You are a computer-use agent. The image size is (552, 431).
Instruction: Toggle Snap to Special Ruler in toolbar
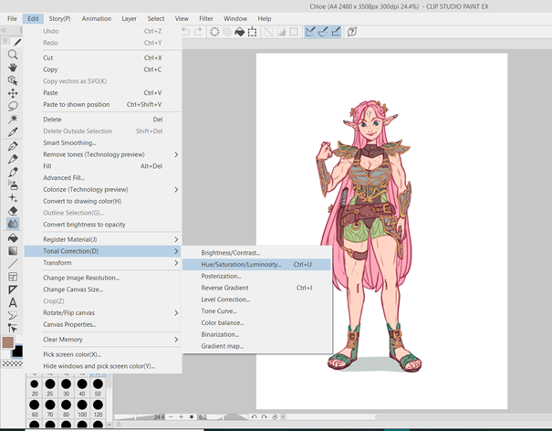(324, 31)
